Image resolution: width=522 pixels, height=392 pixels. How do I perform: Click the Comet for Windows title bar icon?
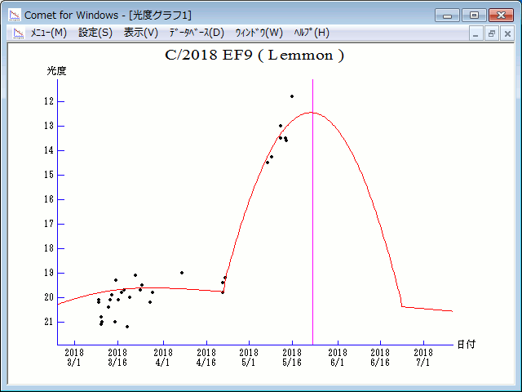[x=14, y=15]
